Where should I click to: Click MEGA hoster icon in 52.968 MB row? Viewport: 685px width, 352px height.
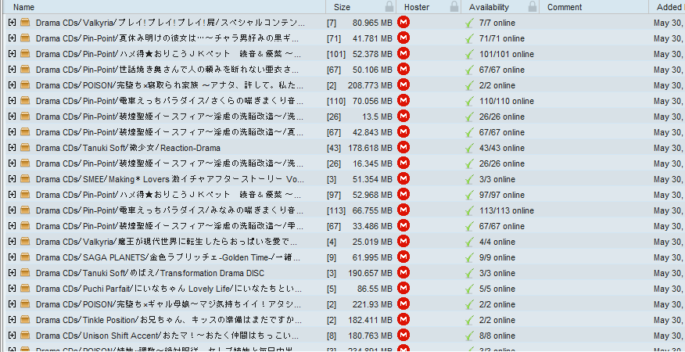point(403,195)
